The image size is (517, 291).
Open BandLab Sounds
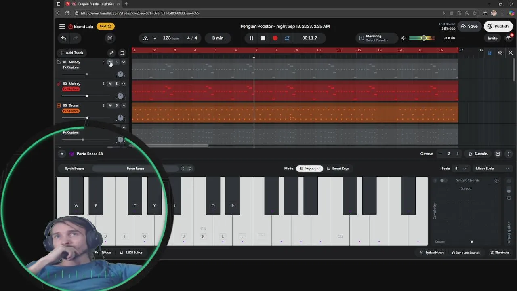pyautogui.click(x=466, y=253)
